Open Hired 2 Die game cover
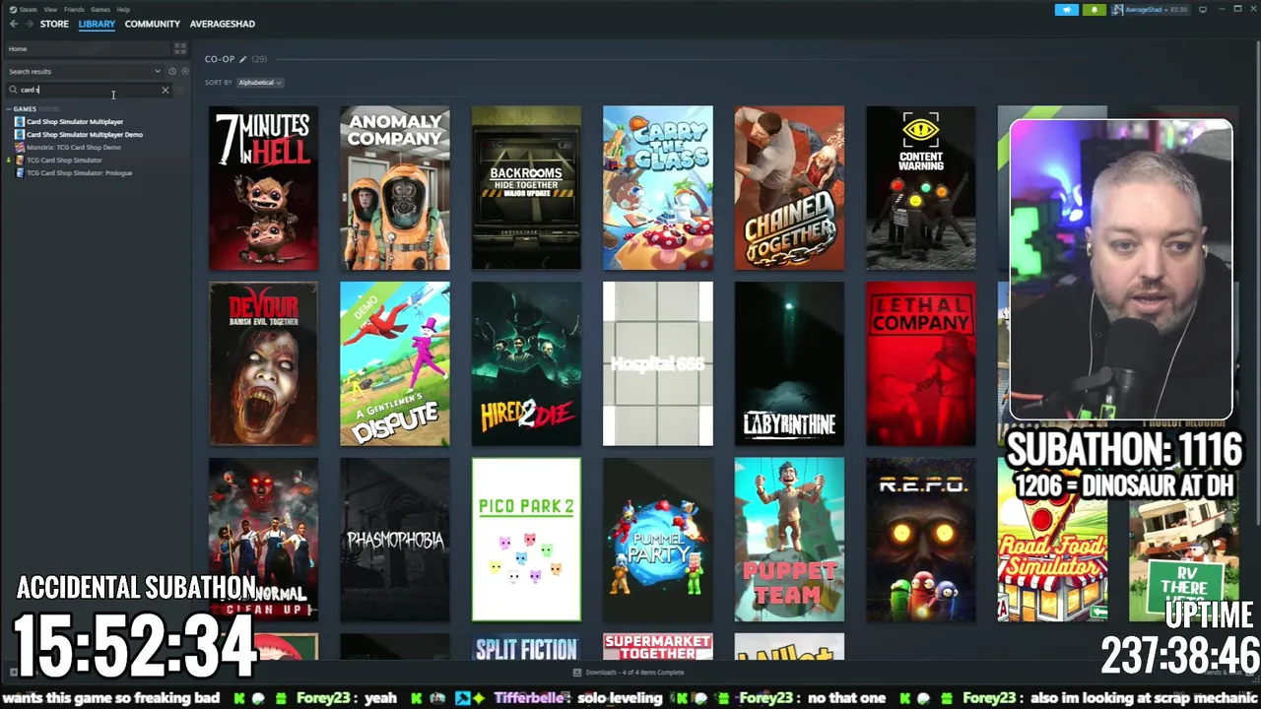The height and width of the screenshot is (709, 1261). [526, 363]
